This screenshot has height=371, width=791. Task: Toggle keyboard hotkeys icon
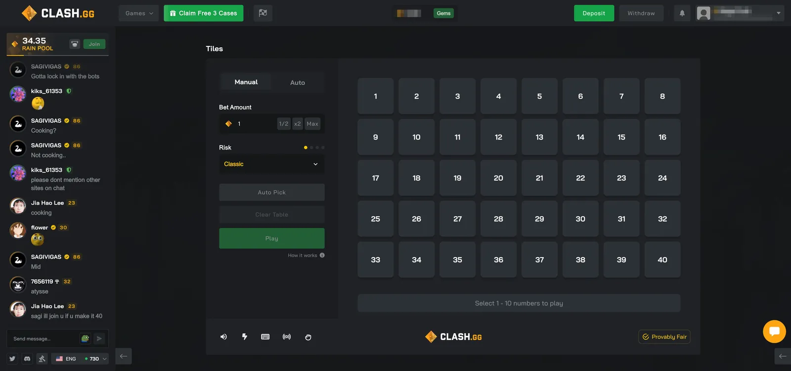[x=265, y=337]
